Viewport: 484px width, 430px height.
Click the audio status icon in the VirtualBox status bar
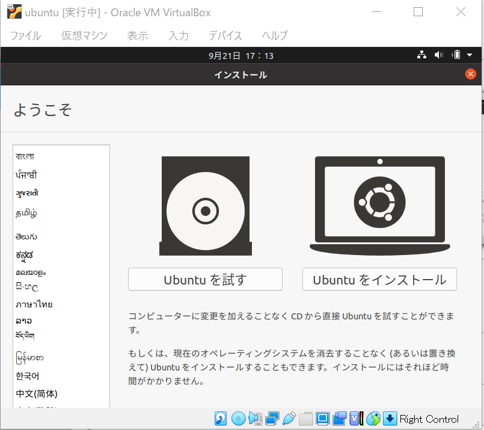[256, 419]
